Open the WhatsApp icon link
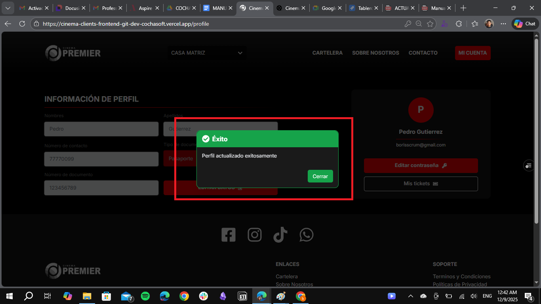This screenshot has width=541, height=304. pyautogui.click(x=307, y=235)
